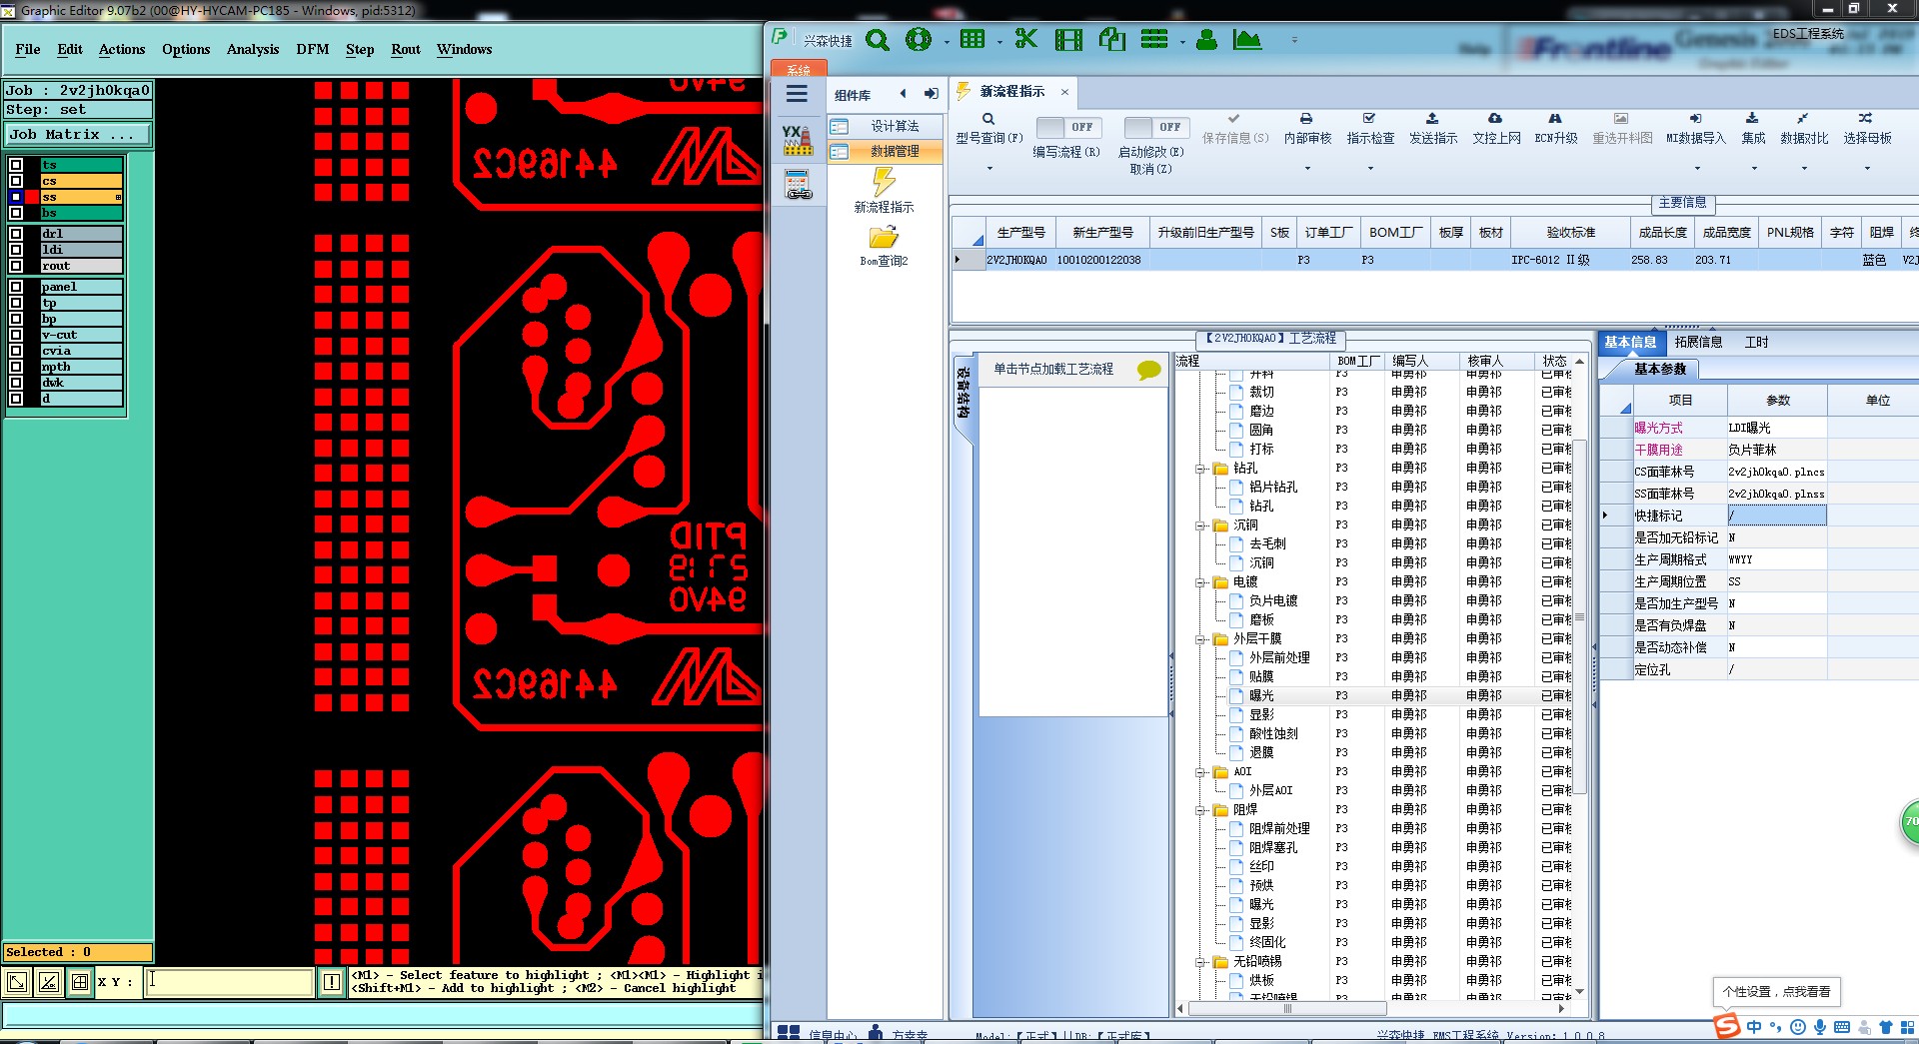The height and width of the screenshot is (1044, 1919).
Task: Open the Actions menu in Graphic Editor
Action: (122, 49)
